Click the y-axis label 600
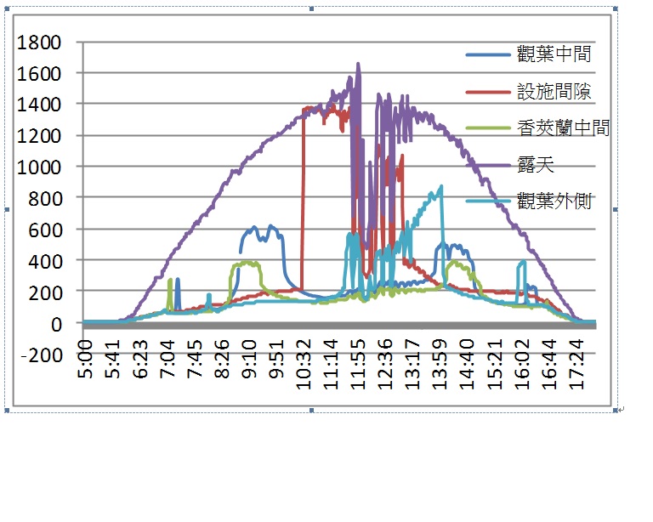 coord(45,230)
